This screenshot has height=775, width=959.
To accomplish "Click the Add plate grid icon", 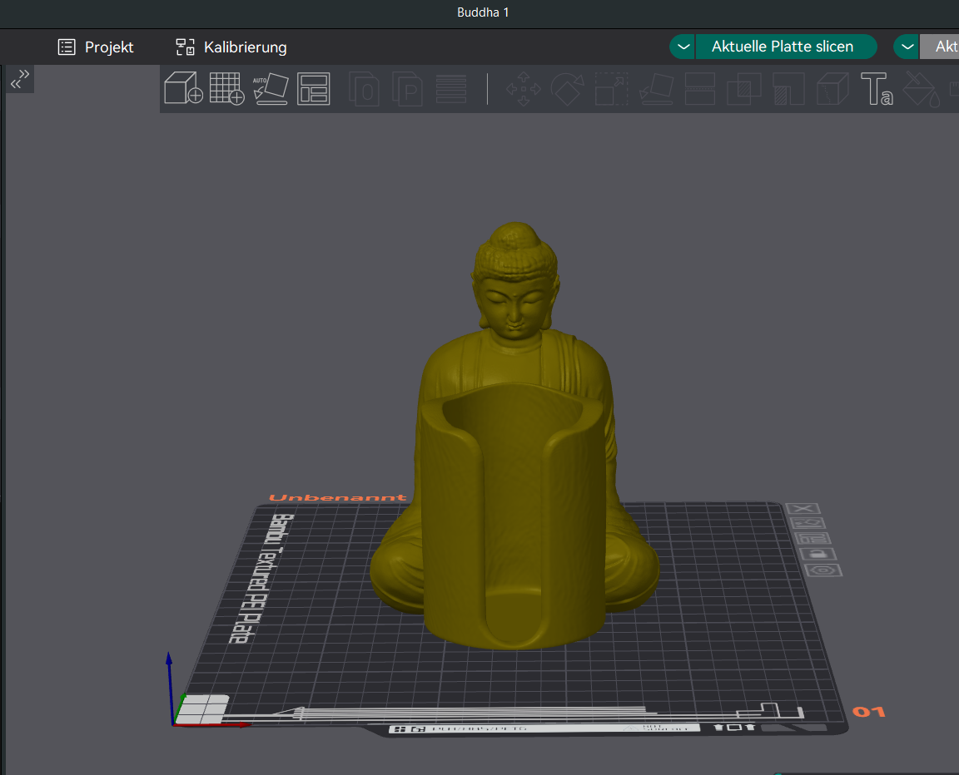I will [x=227, y=88].
